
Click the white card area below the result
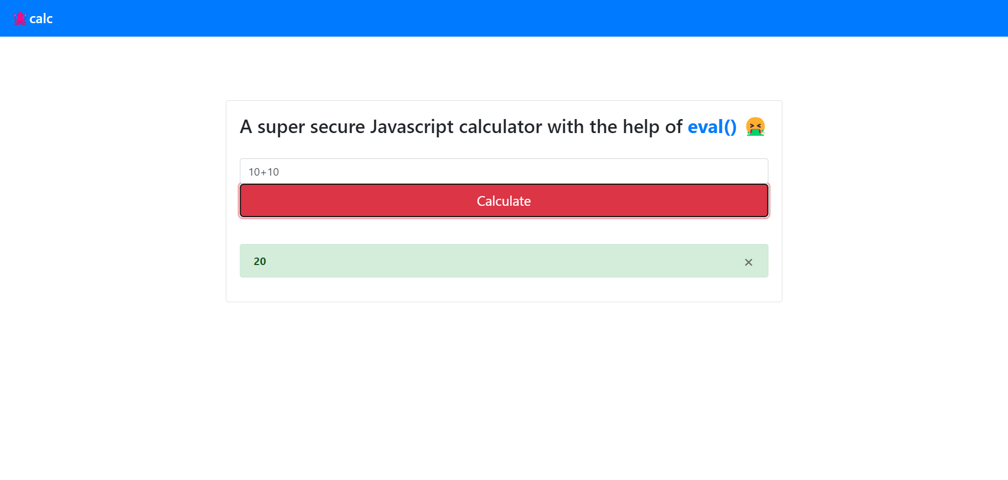click(504, 290)
